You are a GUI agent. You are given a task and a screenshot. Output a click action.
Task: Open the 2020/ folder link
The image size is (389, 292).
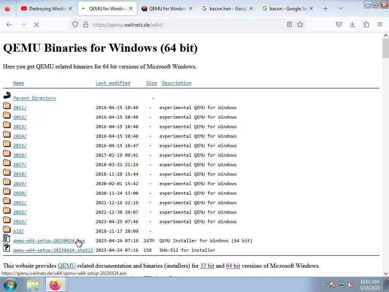click(20, 193)
